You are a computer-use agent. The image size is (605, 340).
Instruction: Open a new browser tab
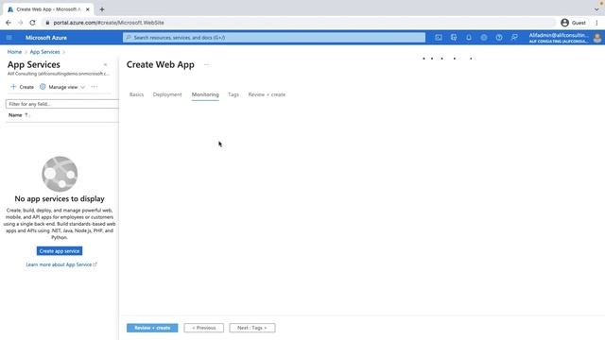pyautogui.click(x=102, y=9)
